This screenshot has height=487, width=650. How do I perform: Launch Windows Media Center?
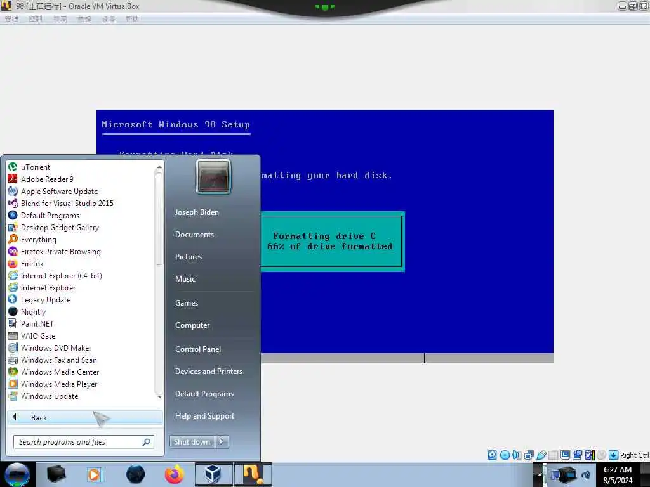pos(53,372)
